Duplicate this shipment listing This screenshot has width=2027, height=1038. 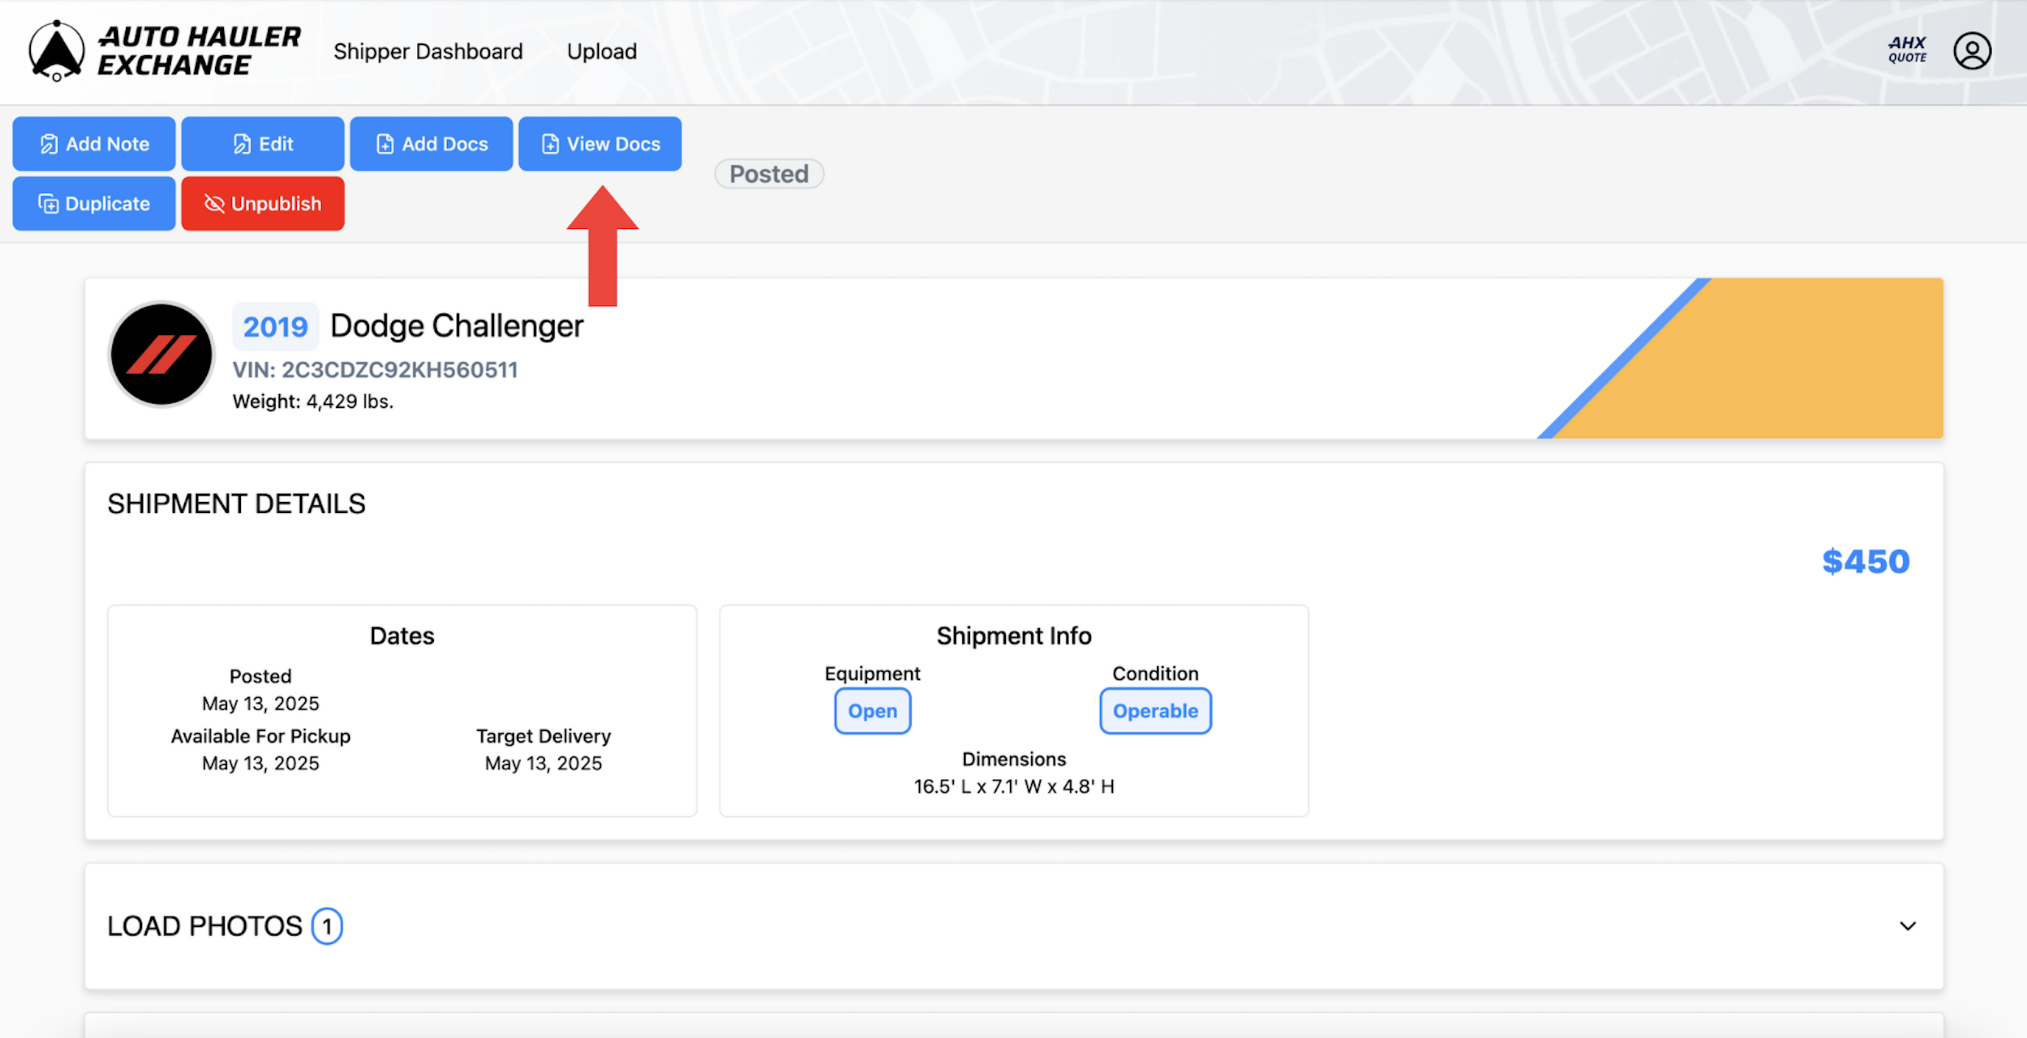click(94, 204)
